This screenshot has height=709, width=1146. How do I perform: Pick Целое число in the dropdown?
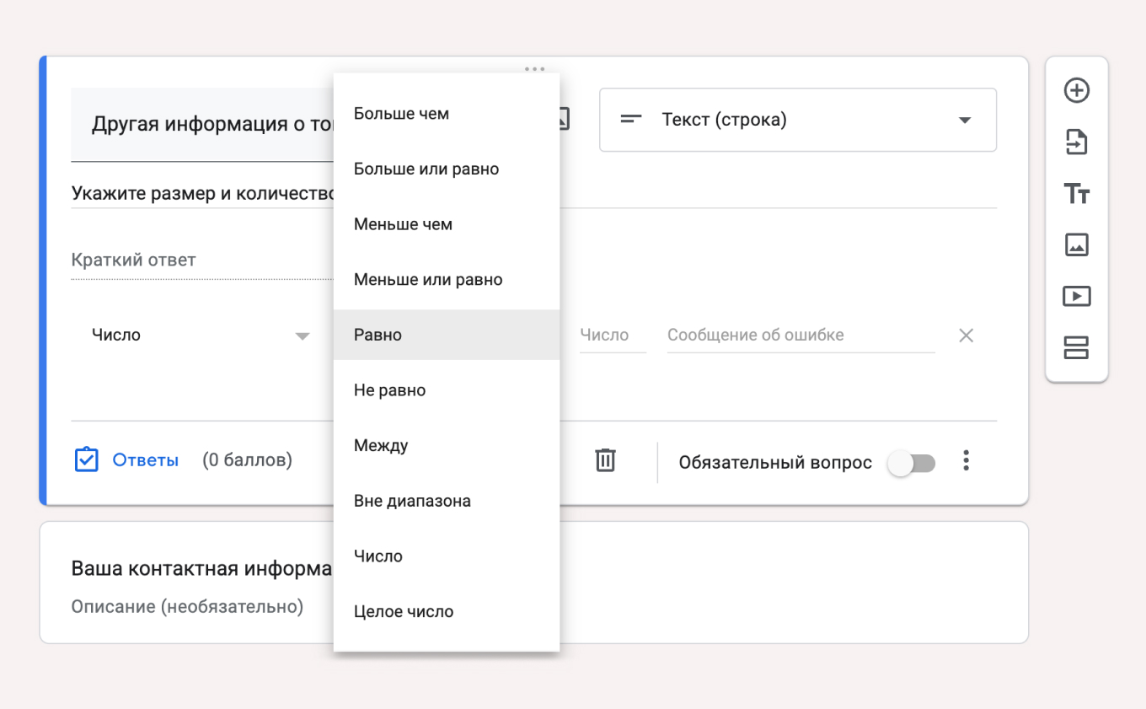click(404, 612)
